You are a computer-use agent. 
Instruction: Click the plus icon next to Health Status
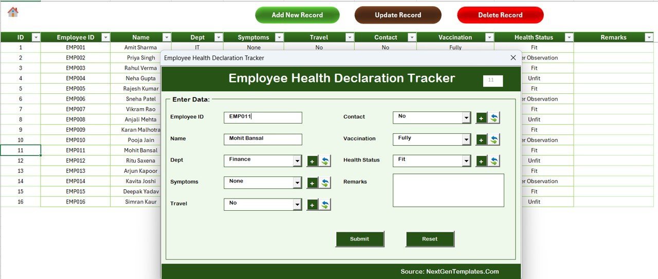tap(481, 162)
